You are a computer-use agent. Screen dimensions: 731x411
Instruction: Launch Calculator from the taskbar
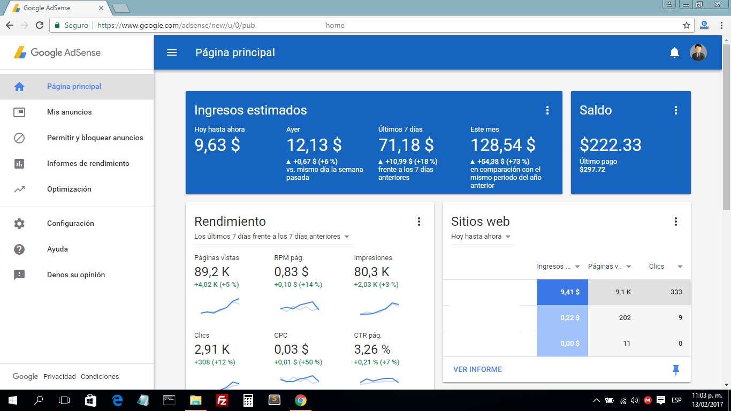(248, 400)
